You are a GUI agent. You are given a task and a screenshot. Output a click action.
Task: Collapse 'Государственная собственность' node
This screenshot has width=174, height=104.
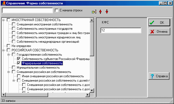point(8,55)
